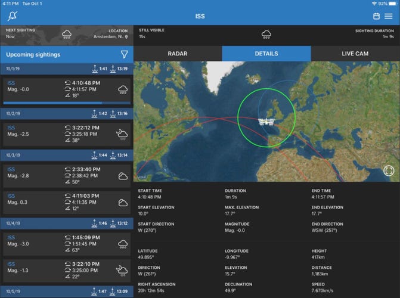The image size is (400, 298).
Task: Tap the Height value 417km
Action: click(318, 257)
